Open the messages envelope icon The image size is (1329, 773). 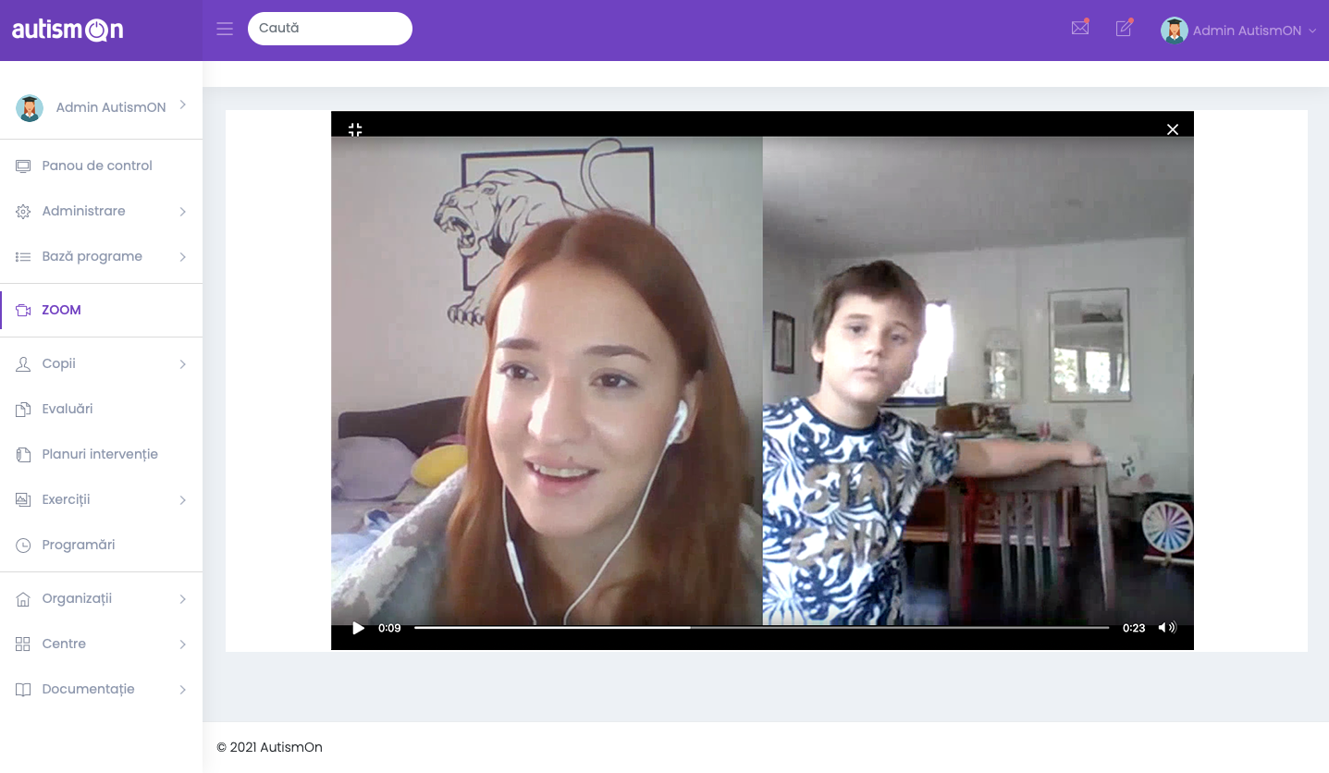click(x=1080, y=28)
